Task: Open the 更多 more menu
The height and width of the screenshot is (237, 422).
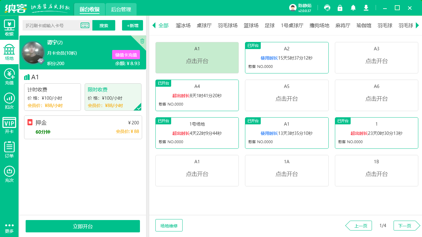Action: (x=9, y=228)
